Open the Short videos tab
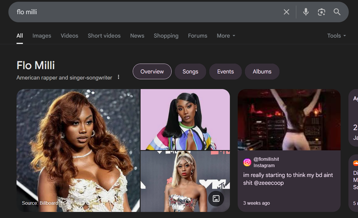 click(104, 36)
